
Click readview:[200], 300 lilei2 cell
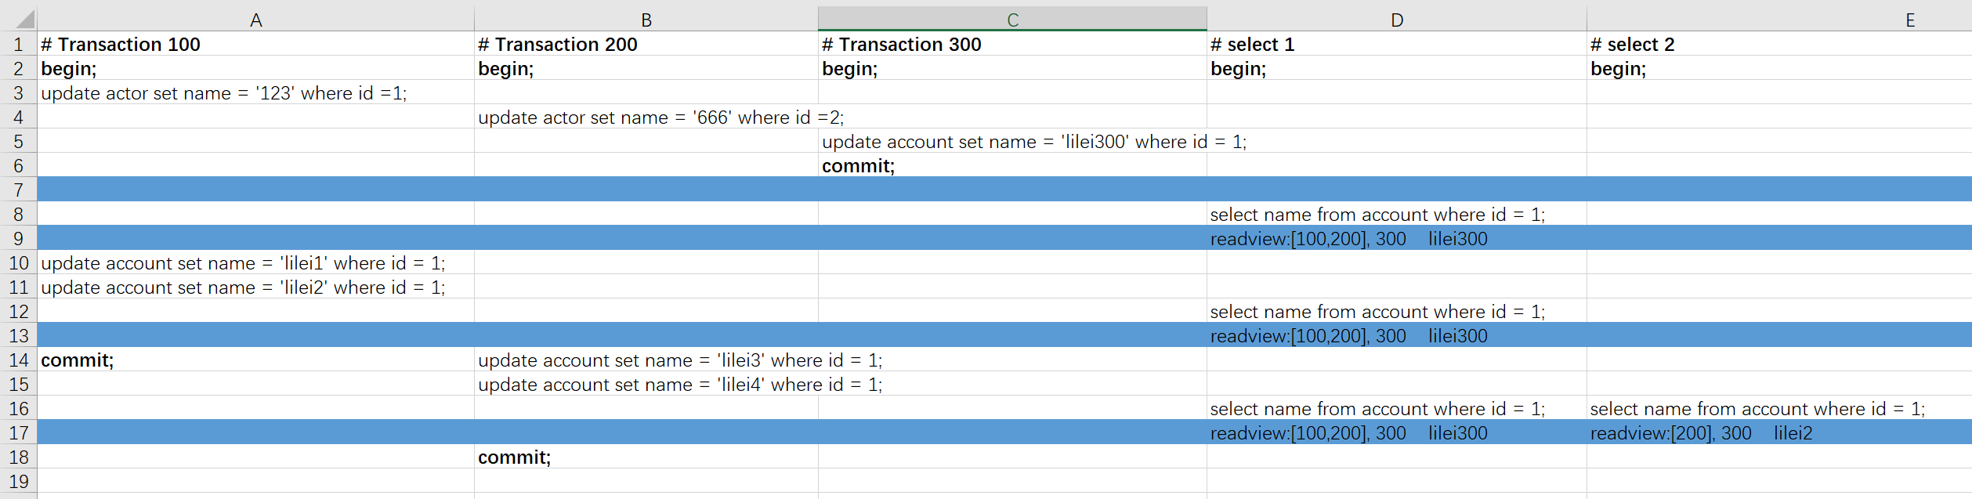[x=1779, y=432]
